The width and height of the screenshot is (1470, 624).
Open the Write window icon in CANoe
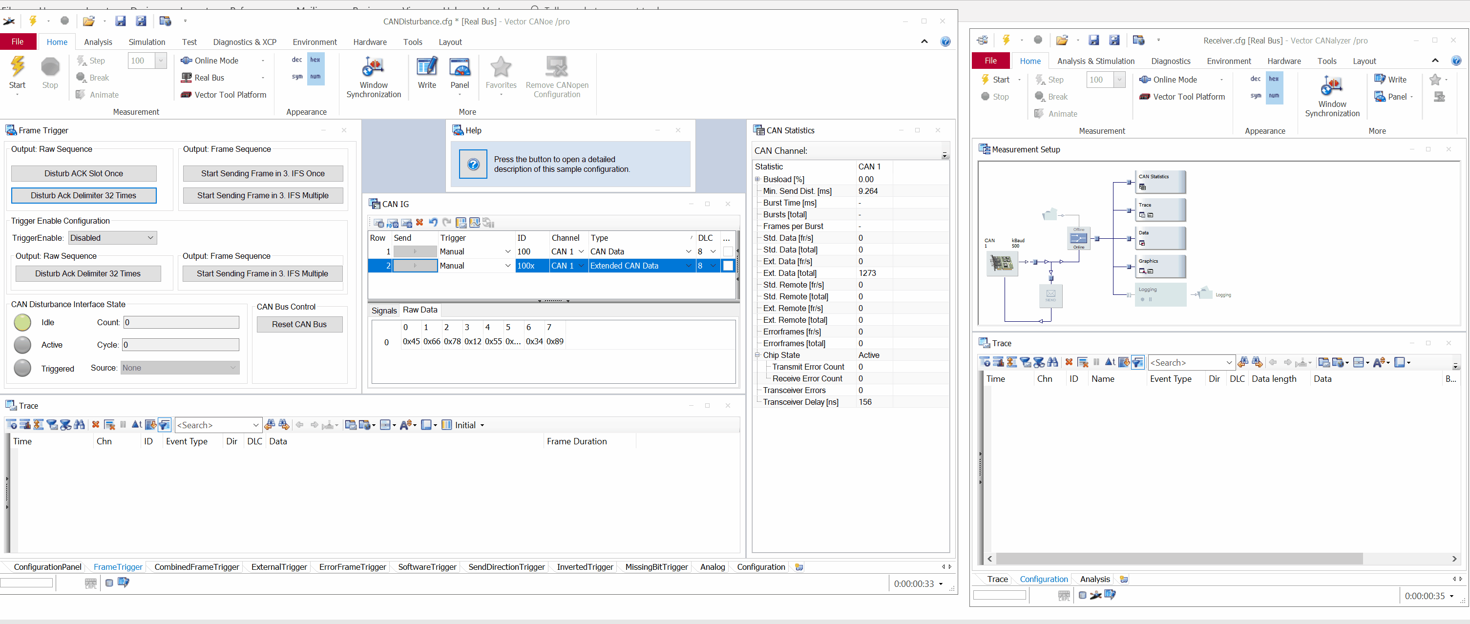point(426,68)
